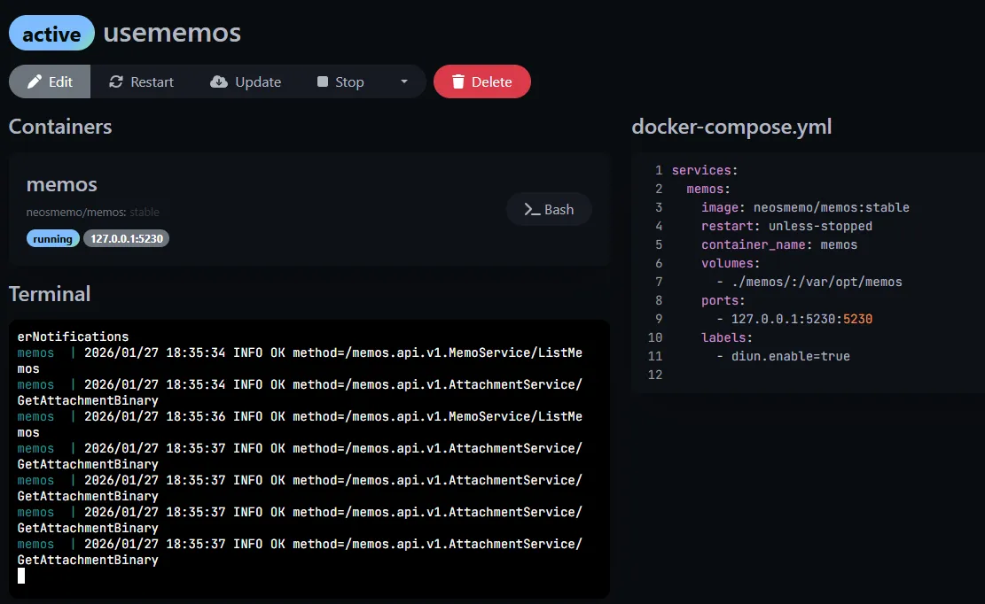Click the Update cloud download icon
Viewport: 985px width, 604px height.
(x=219, y=81)
